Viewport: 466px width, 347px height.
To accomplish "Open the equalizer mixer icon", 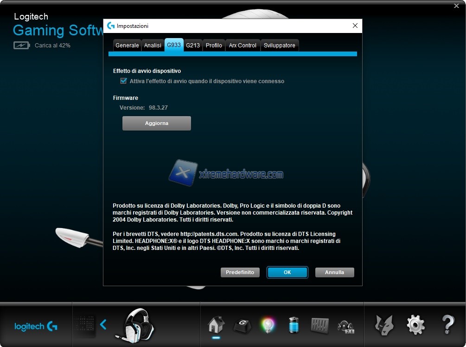I will pos(319,324).
